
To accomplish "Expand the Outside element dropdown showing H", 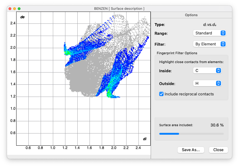I will point(207,83).
